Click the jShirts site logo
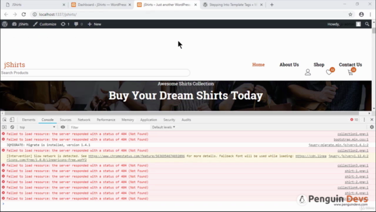Viewport: 376px width, 212px height. tap(14, 65)
